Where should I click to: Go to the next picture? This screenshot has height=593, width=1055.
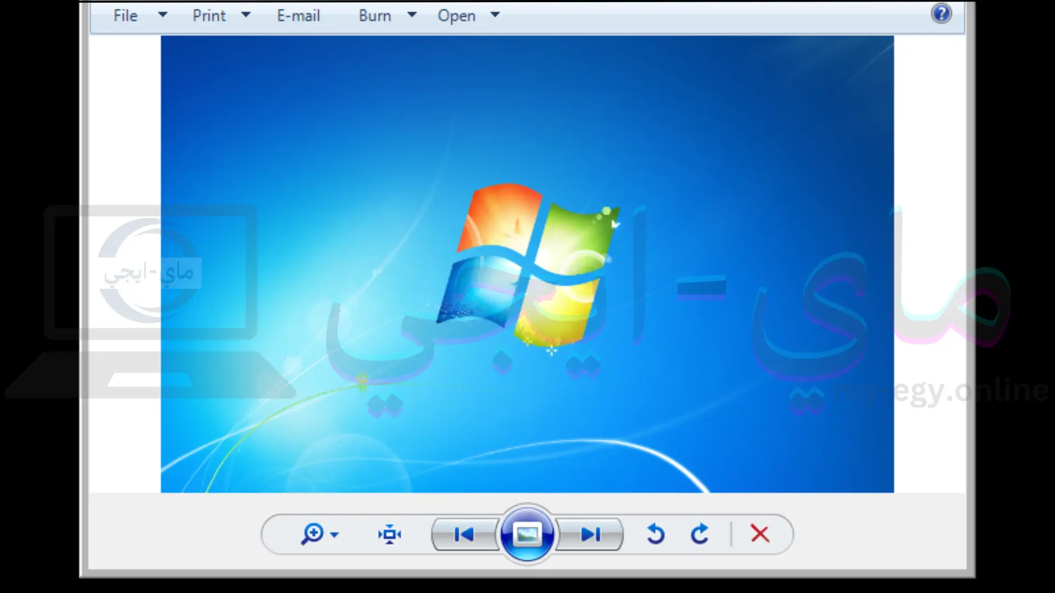pos(591,534)
